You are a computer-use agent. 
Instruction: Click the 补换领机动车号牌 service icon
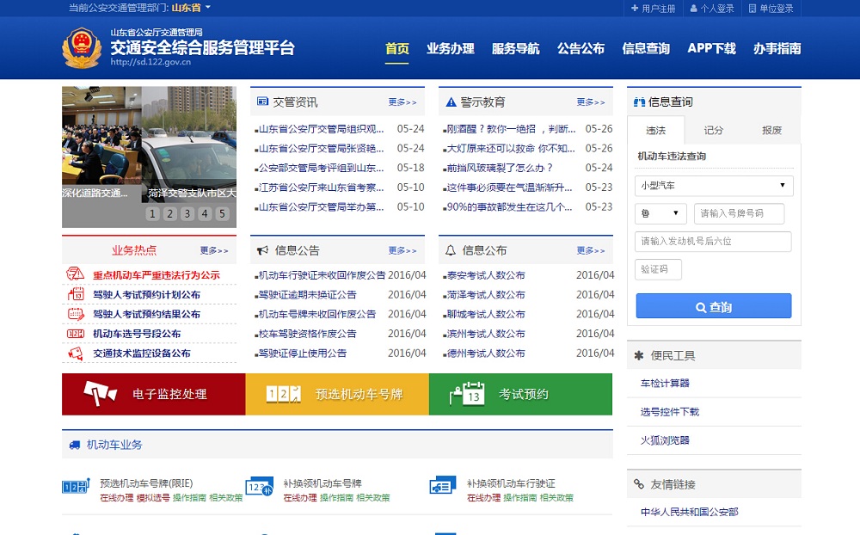click(259, 487)
